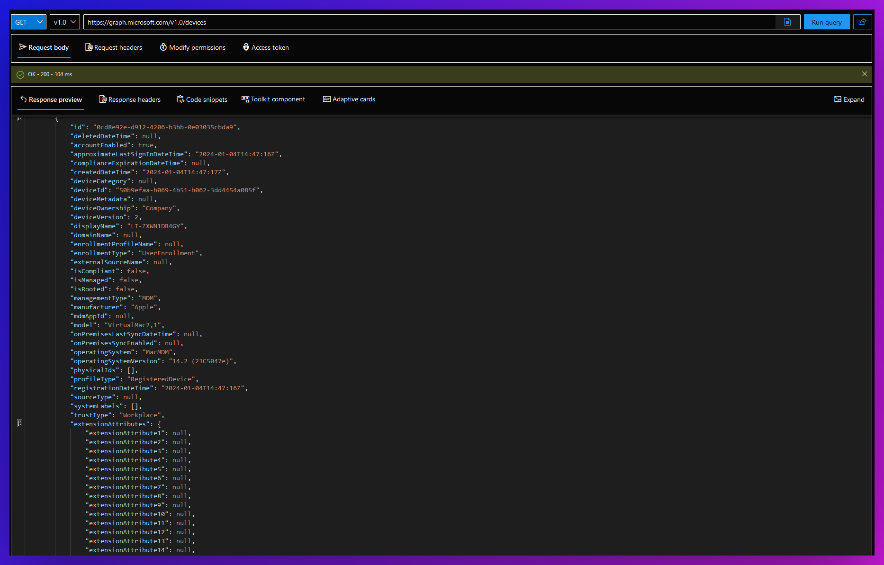
Task: Open the v1.0 API version dropdown
Action: [x=65, y=22]
